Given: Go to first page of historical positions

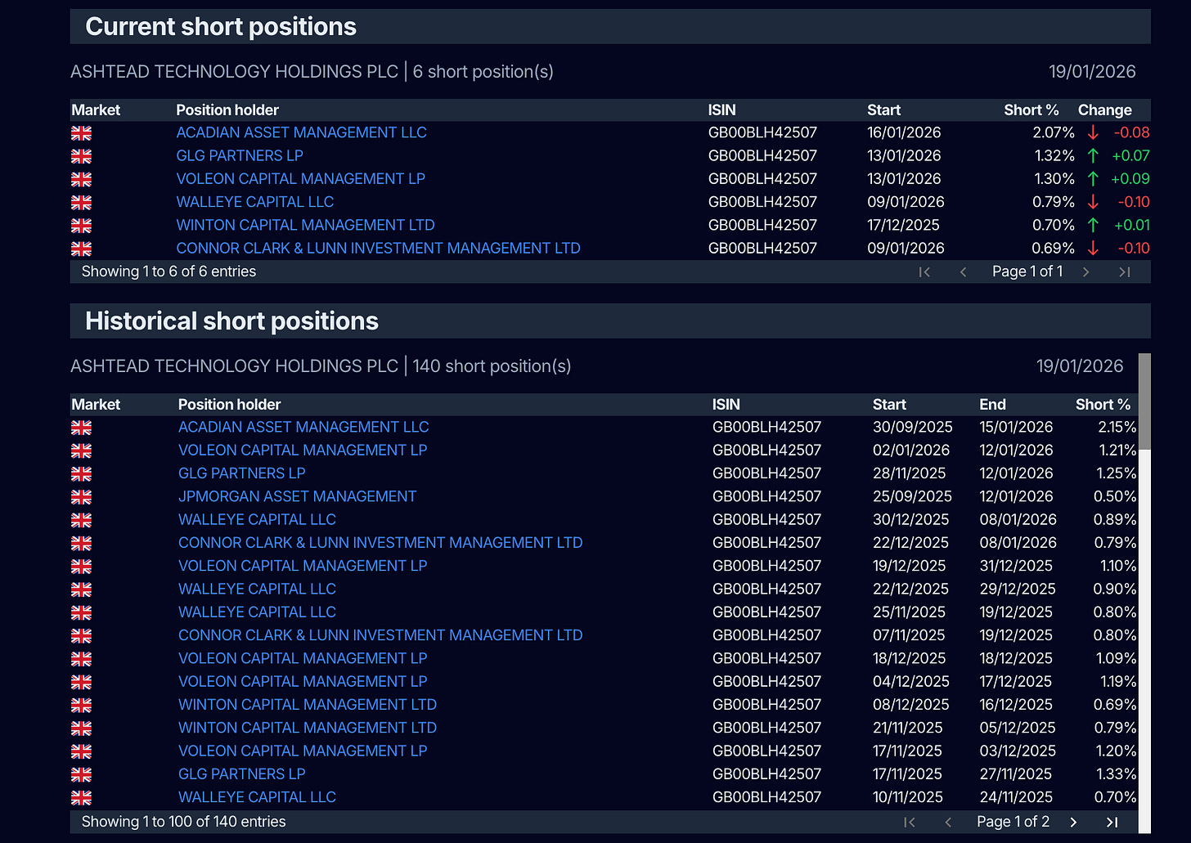Looking at the screenshot, I should point(909,822).
